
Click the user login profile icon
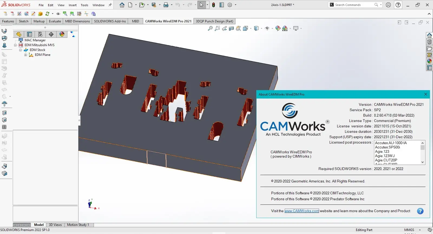[388, 5]
